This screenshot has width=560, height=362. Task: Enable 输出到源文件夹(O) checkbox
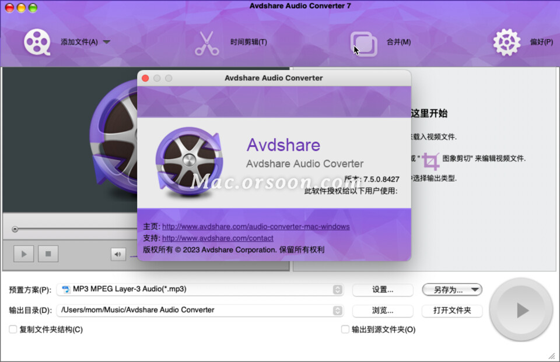[x=345, y=329]
